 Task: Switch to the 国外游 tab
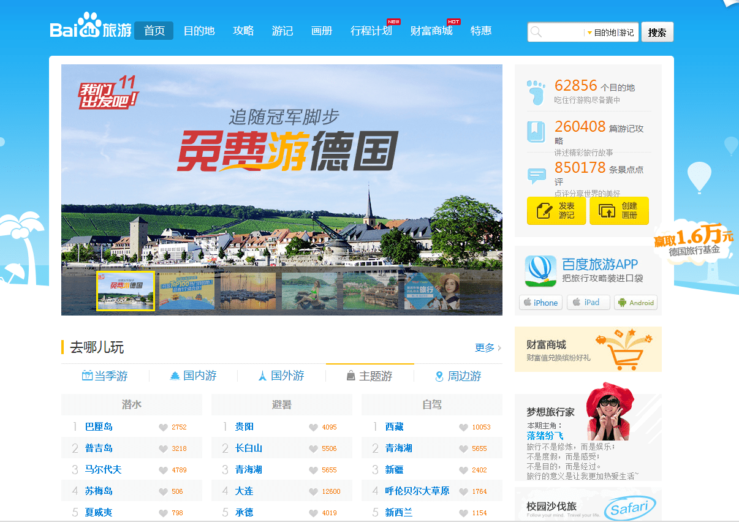pos(281,376)
